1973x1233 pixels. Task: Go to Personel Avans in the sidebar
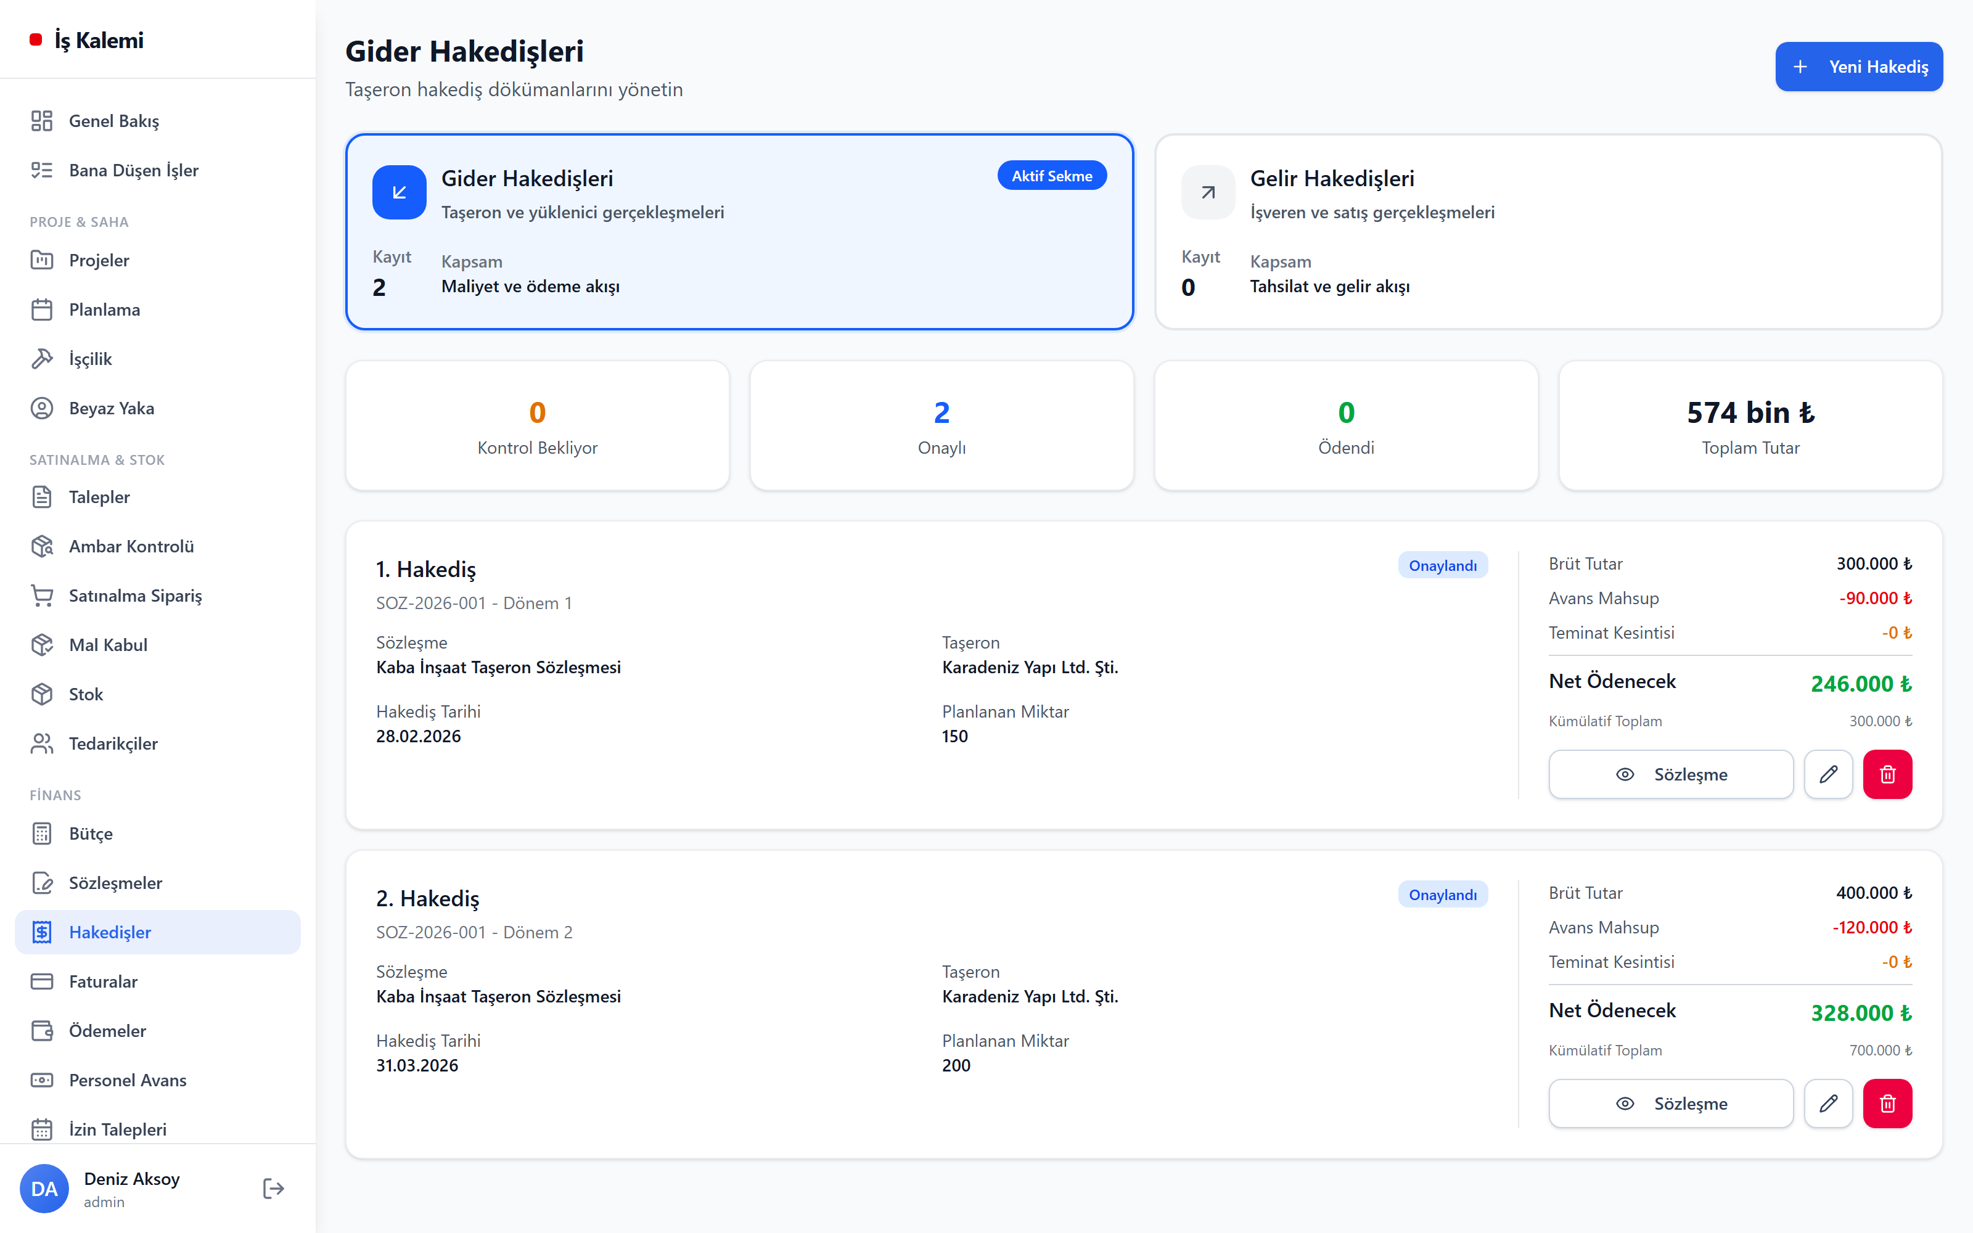click(157, 1081)
